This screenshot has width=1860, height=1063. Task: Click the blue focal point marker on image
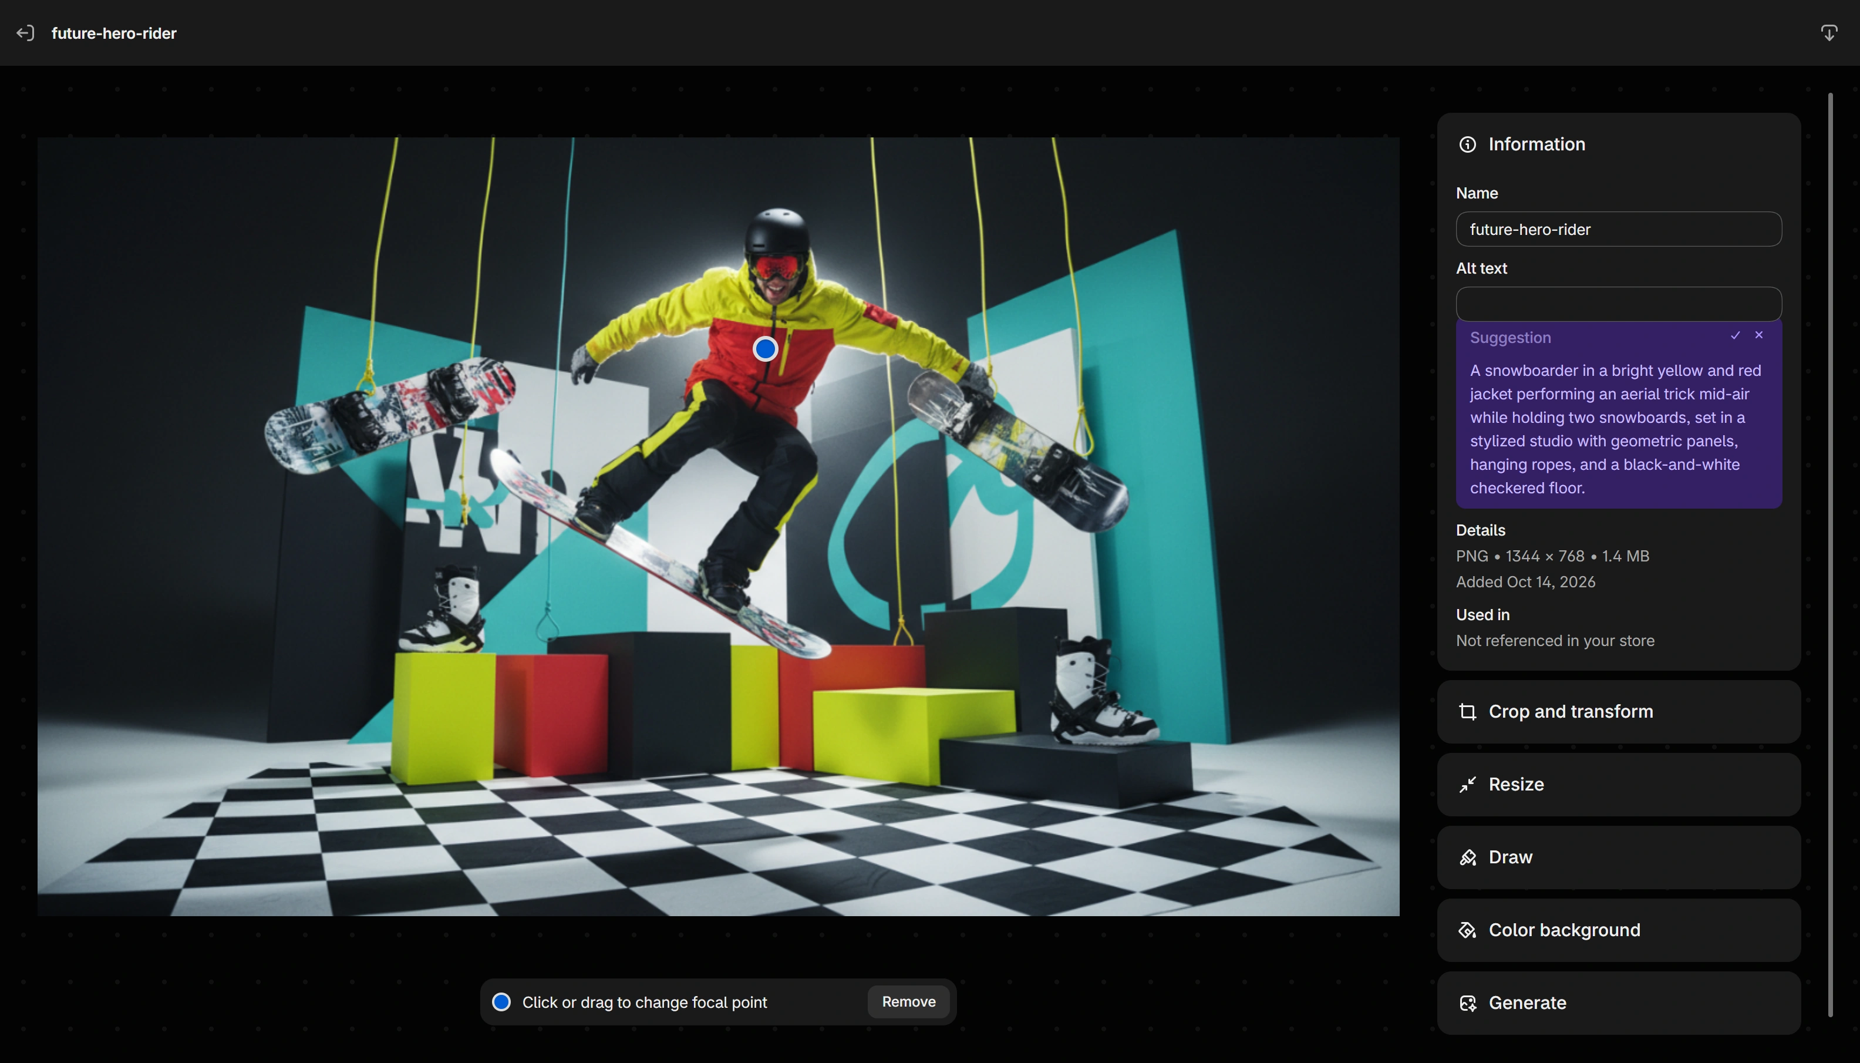(764, 349)
